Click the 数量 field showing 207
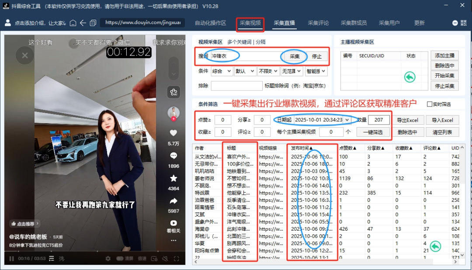Screen dimensions: 472x270 (378, 120)
